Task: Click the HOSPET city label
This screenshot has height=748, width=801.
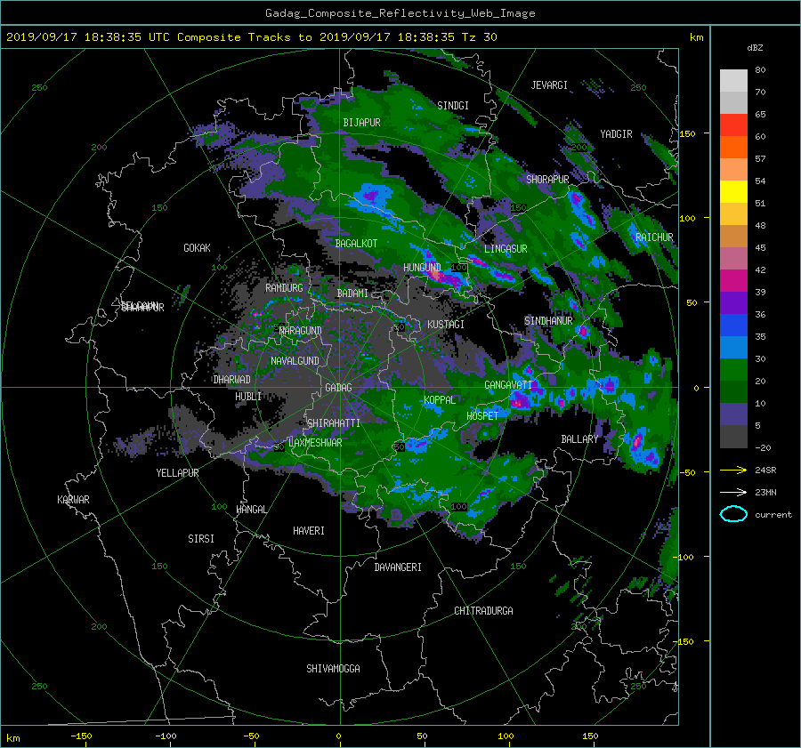Action: pos(482,416)
